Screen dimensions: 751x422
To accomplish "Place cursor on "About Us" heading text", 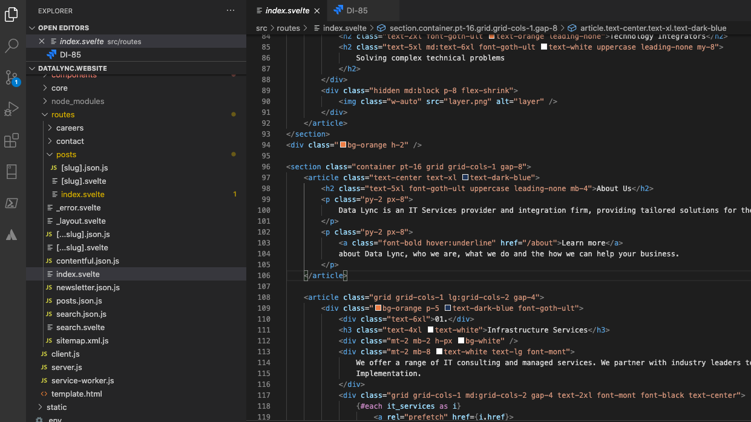I will pos(614,189).
